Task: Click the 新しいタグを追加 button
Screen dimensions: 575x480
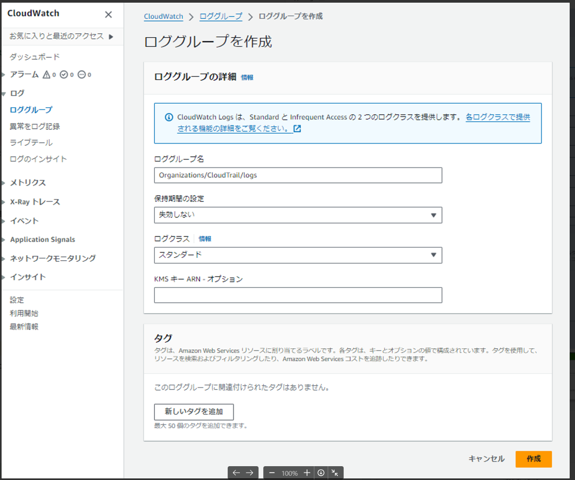Action: (194, 412)
